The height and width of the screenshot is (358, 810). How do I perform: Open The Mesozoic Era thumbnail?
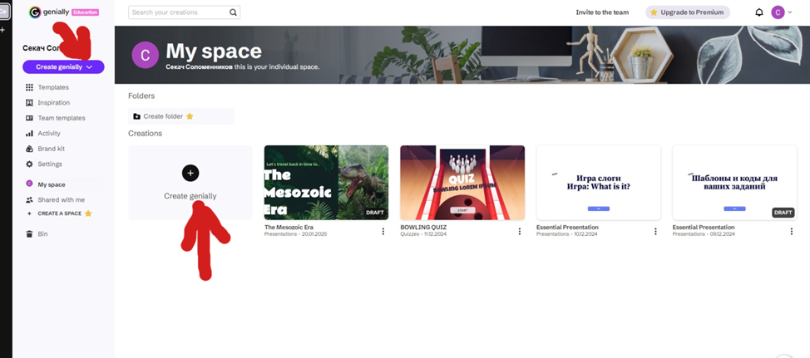[x=327, y=183]
